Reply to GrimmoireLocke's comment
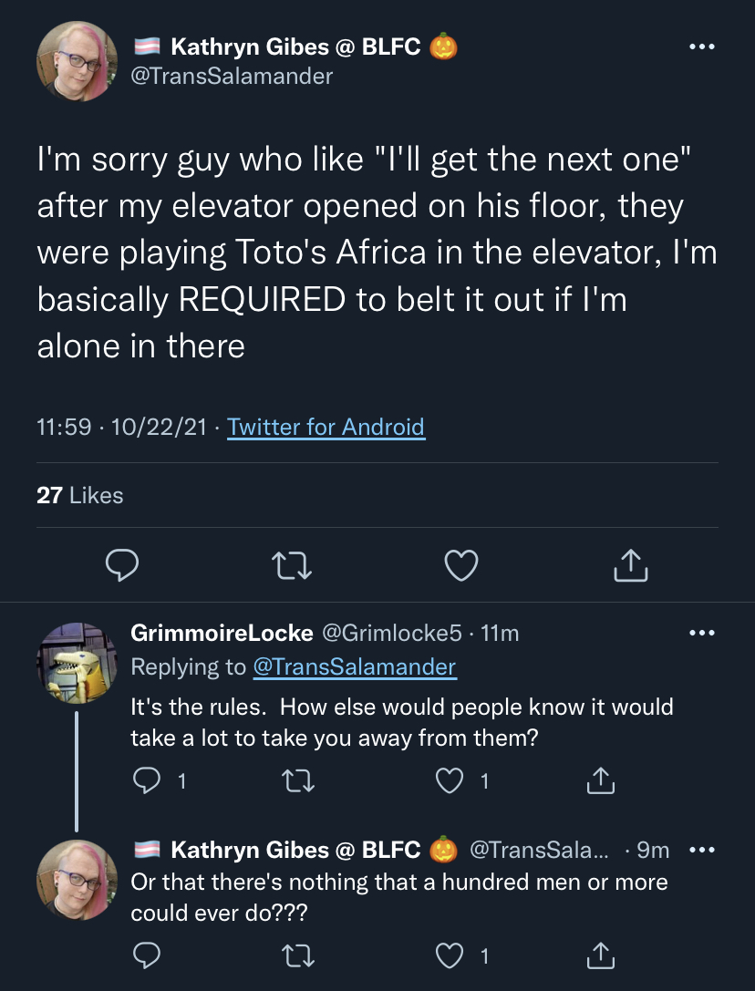755x991 pixels. (x=146, y=780)
